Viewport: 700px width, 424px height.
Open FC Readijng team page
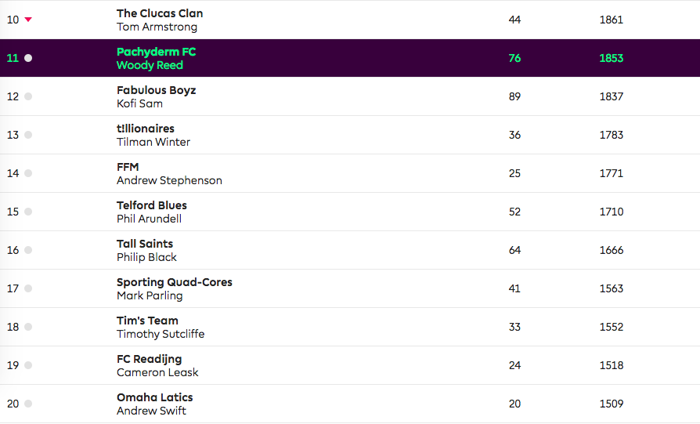click(149, 359)
